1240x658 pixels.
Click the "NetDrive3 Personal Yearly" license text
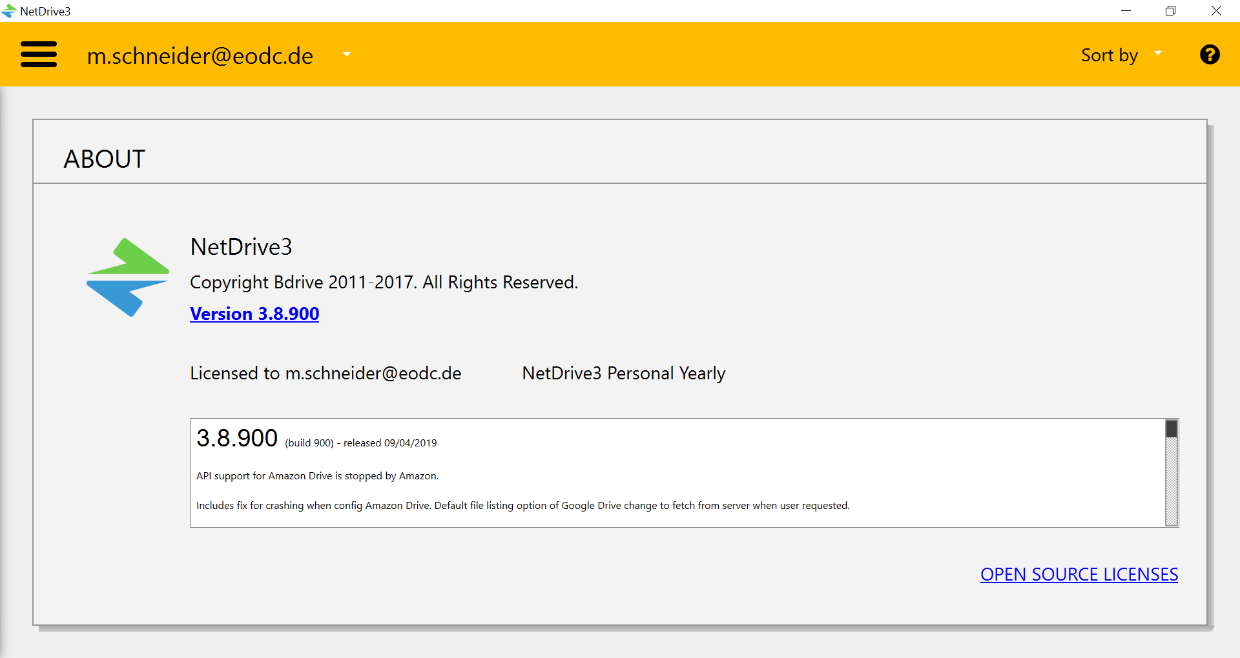[623, 374]
